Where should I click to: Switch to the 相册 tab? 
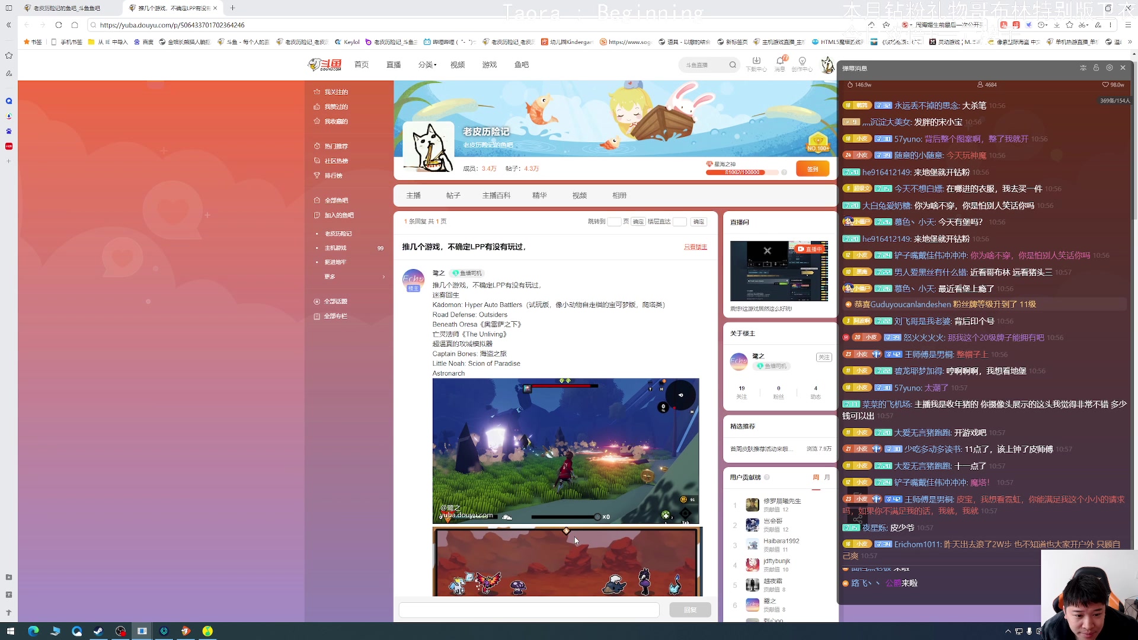click(x=619, y=195)
